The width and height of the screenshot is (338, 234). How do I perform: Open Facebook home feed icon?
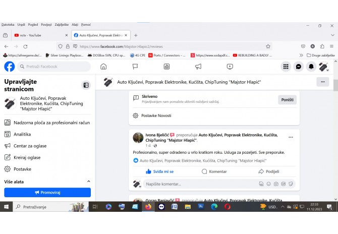point(103,67)
